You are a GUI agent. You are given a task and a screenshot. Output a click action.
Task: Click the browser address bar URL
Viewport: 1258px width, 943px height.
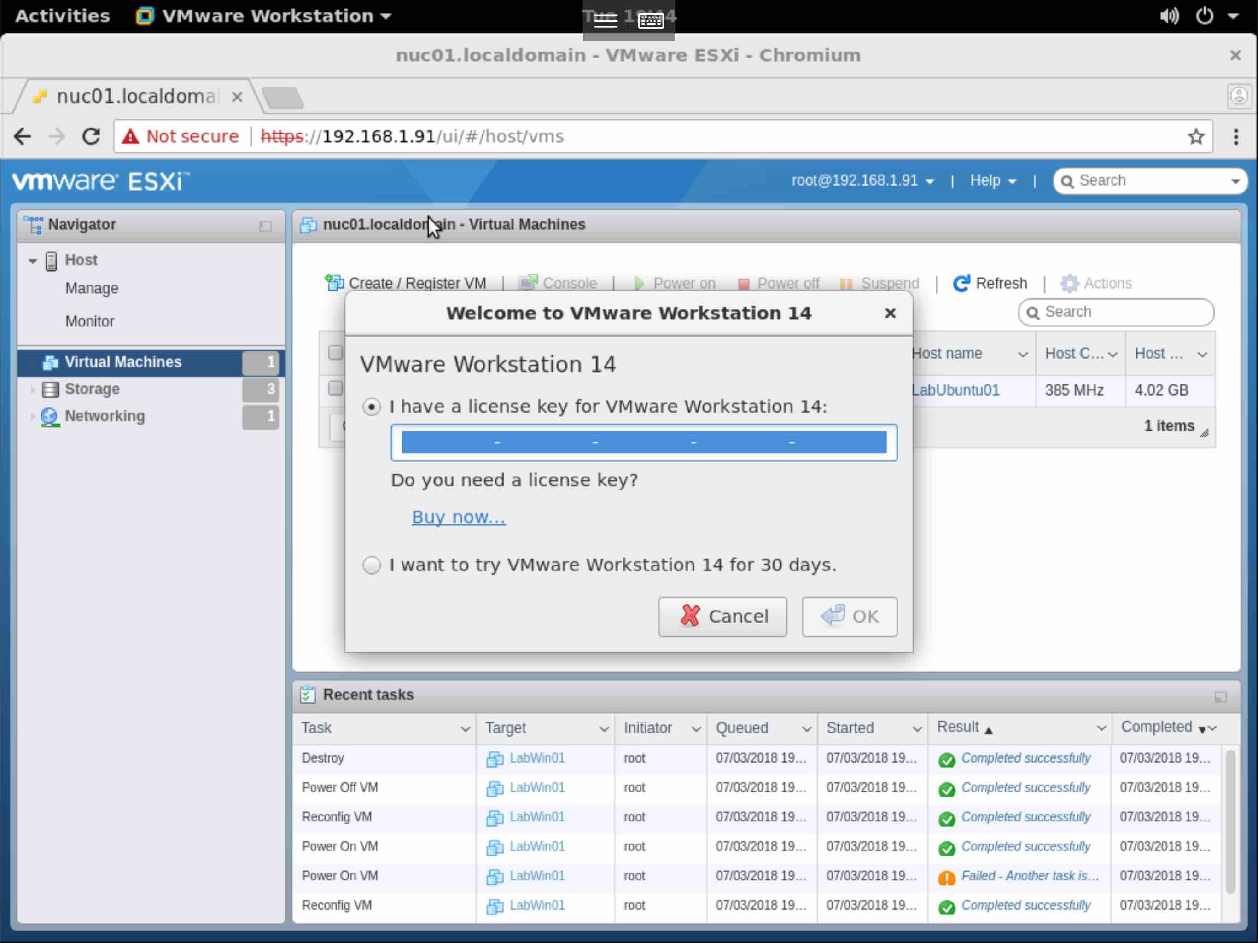coord(412,136)
